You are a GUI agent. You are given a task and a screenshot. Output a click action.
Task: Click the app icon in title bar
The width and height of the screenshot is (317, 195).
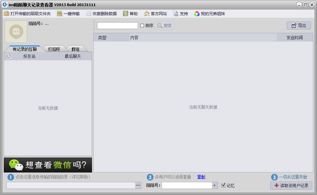[4, 4]
